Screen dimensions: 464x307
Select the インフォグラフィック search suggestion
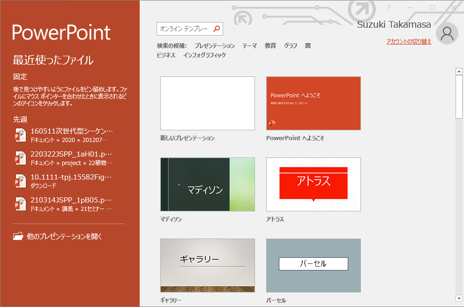[x=204, y=55]
